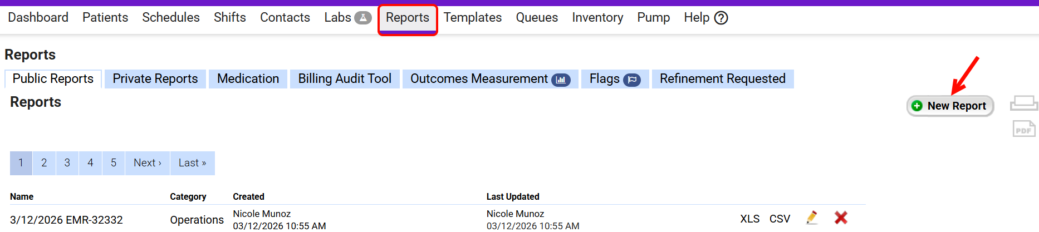Open the Inventory menu item
1039x232 pixels.
tap(597, 18)
